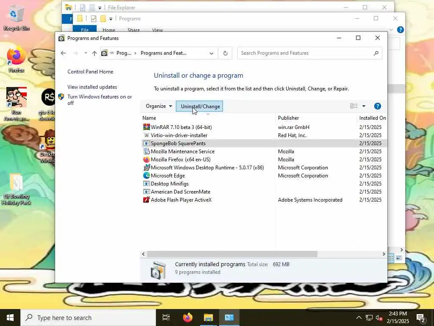Open Control Panel Home link

[90, 71]
